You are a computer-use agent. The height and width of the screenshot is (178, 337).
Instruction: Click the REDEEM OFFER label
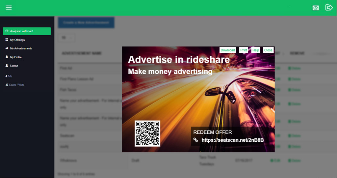(x=213, y=132)
